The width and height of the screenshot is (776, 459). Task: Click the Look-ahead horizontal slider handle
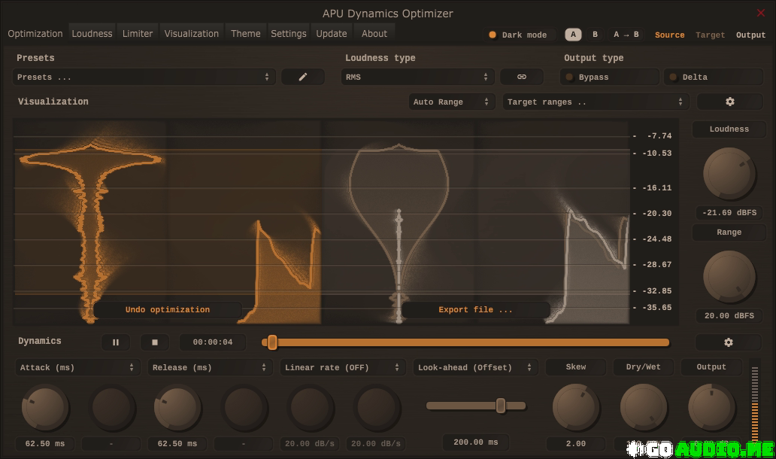501,406
